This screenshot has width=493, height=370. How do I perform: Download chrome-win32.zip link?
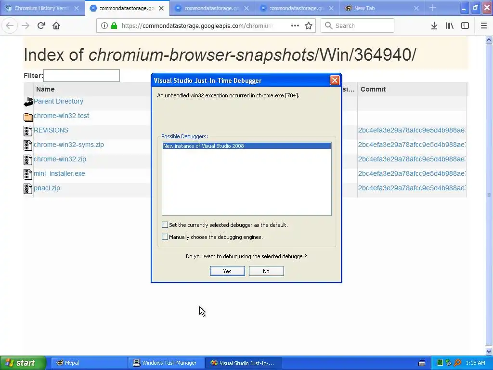coord(60,159)
